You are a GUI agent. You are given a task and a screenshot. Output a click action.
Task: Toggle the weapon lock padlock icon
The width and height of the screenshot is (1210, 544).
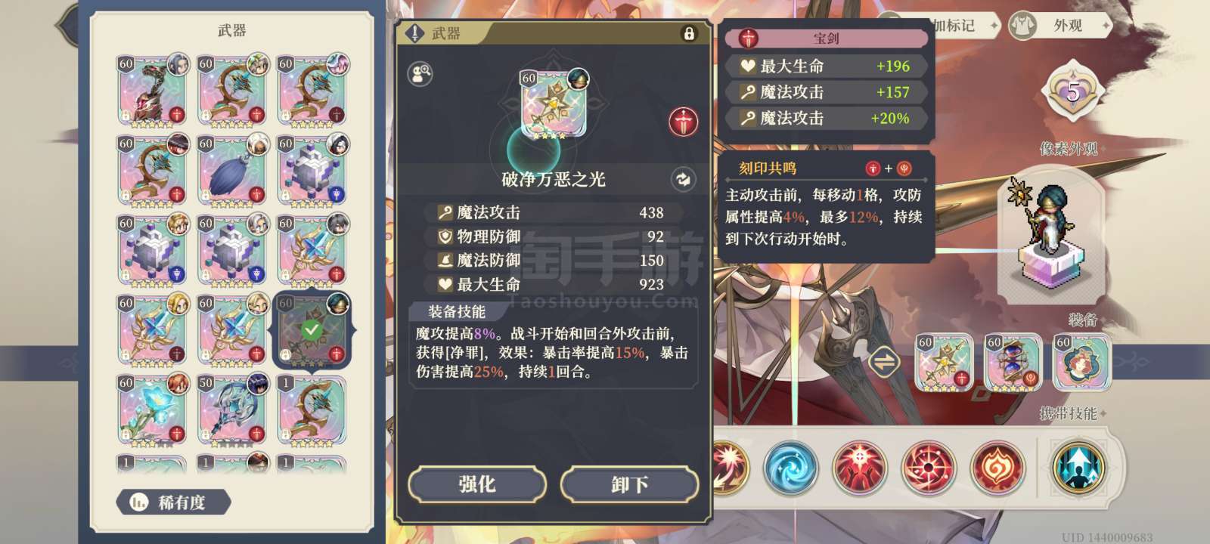tap(688, 33)
